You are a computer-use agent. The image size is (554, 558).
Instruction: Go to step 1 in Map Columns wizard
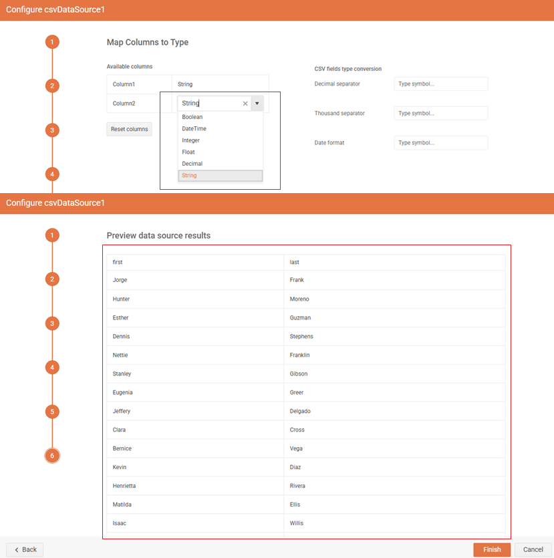tap(52, 42)
